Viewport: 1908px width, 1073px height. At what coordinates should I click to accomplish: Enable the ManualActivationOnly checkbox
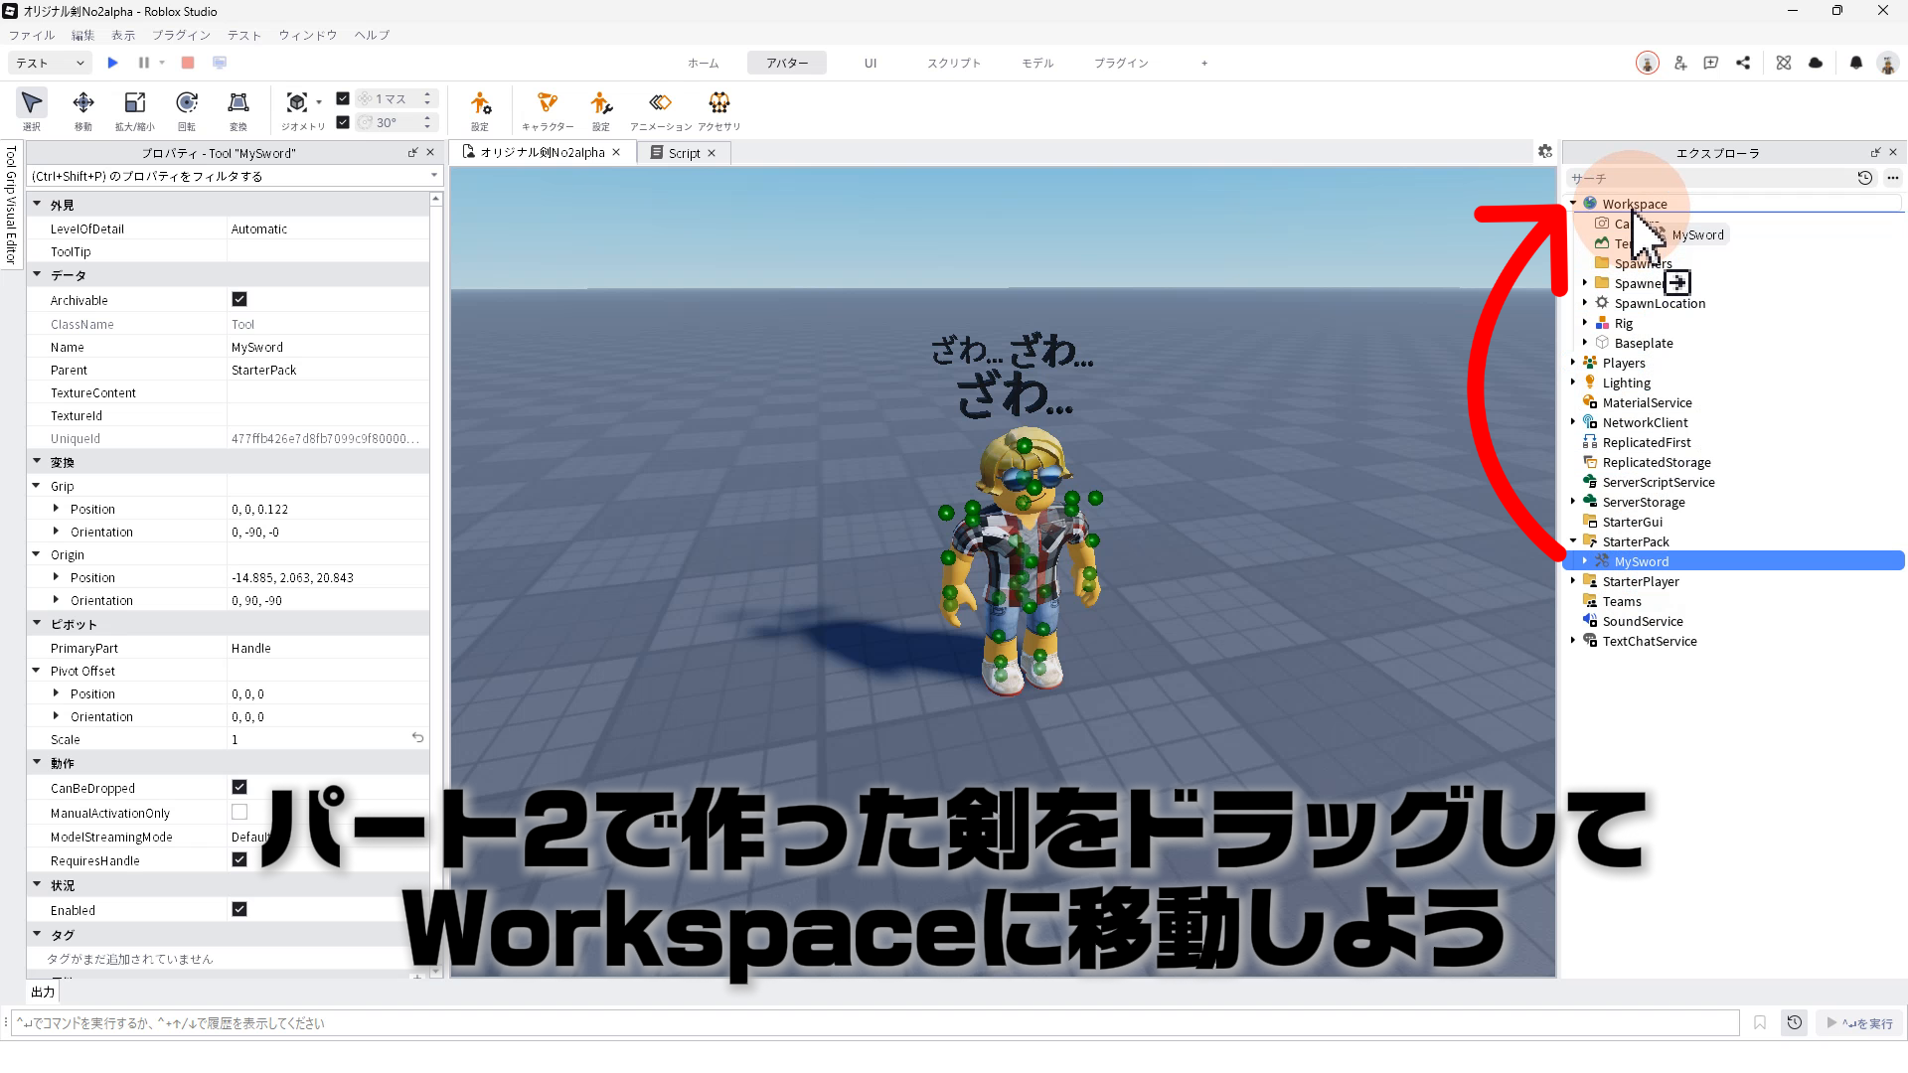(239, 812)
